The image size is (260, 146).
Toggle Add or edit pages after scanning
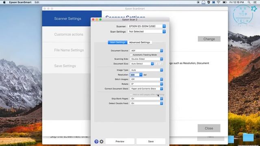tap(131, 94)
